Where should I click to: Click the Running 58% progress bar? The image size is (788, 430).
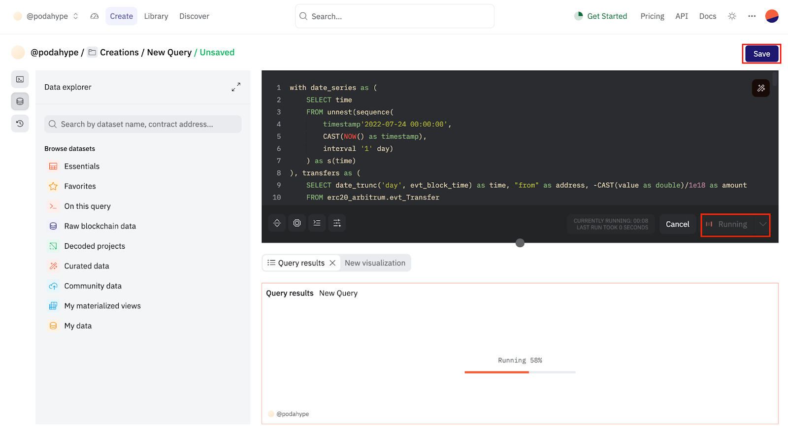[520, 372]
